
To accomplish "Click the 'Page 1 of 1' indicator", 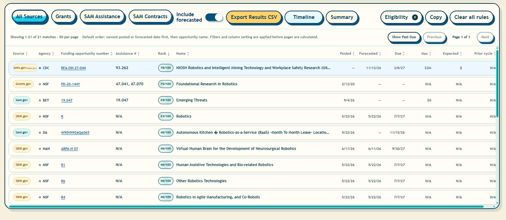I will coord(461,37).
